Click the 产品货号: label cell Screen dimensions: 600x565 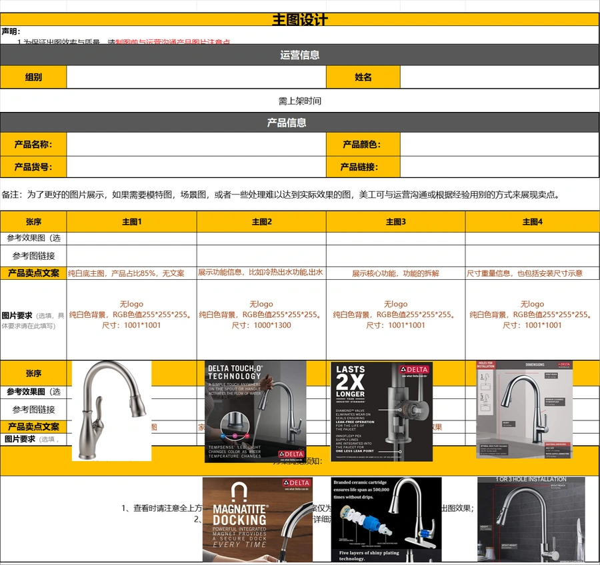(x=33, y=167)
